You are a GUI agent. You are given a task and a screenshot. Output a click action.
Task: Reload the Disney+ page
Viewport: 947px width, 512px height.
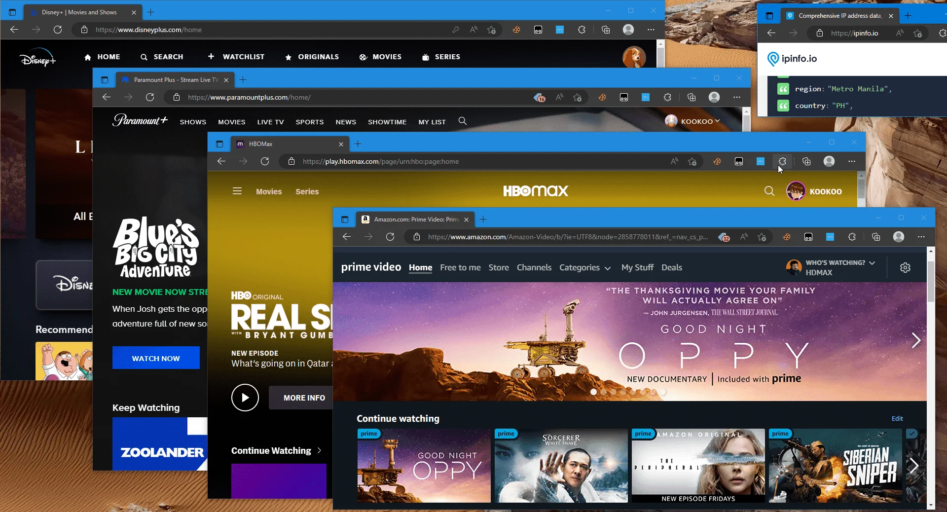[x=58, y=30]
